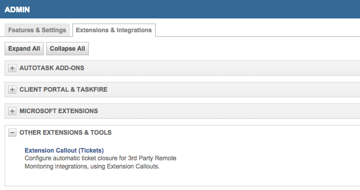Select the Extensions & Integrations tab
360x190 pixels.
click(114, 30)
